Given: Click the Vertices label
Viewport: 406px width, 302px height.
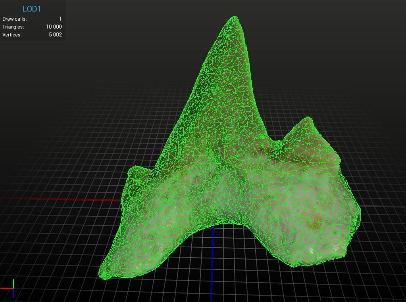Looking at the screenshot, I should pos(12,34).
